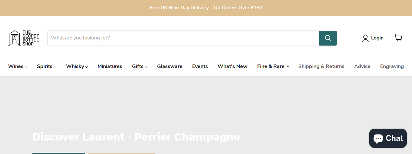Click the Login person icon

[x=365, y=38]
